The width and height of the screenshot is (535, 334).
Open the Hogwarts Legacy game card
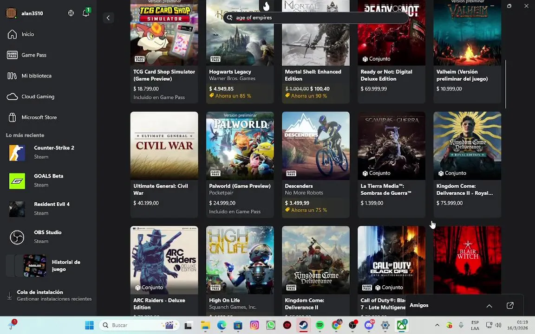click(240, 51)
